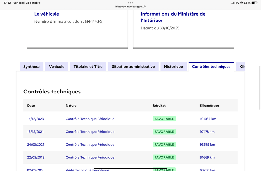261x171 pixels.
Task: Open the Véhicule tab
Action: [x=57, y=67]
